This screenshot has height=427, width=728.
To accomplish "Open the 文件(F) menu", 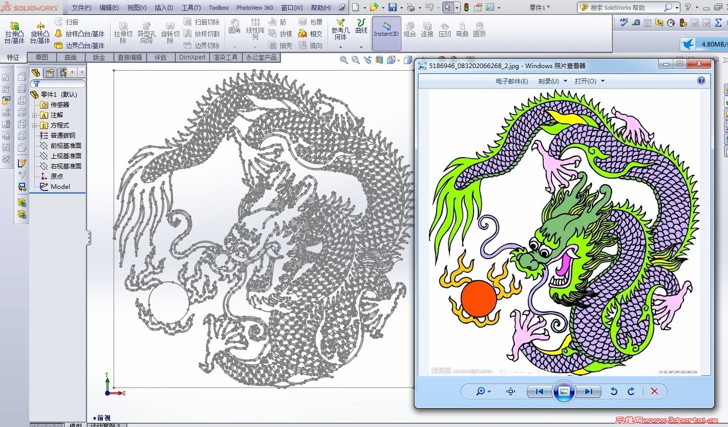I will (x=81, y=8).
